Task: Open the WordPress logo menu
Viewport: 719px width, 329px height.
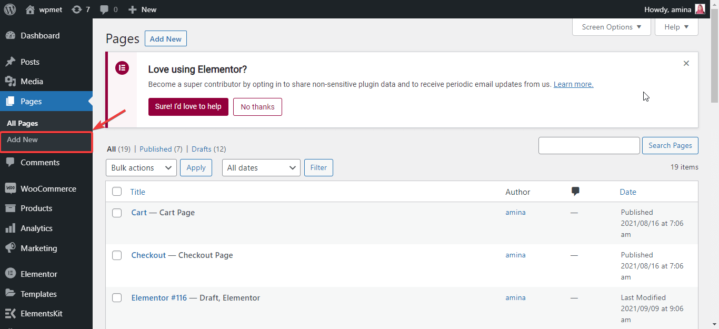Action: click(10, 9)
